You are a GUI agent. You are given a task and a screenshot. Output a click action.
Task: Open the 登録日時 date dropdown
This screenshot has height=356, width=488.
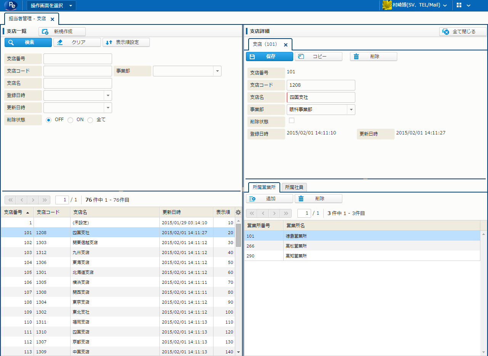click(108, 95)
